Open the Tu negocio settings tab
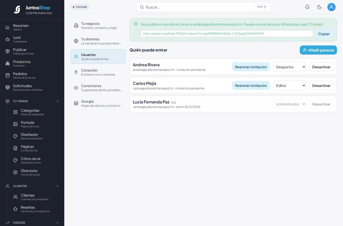 tap(98, 25)
